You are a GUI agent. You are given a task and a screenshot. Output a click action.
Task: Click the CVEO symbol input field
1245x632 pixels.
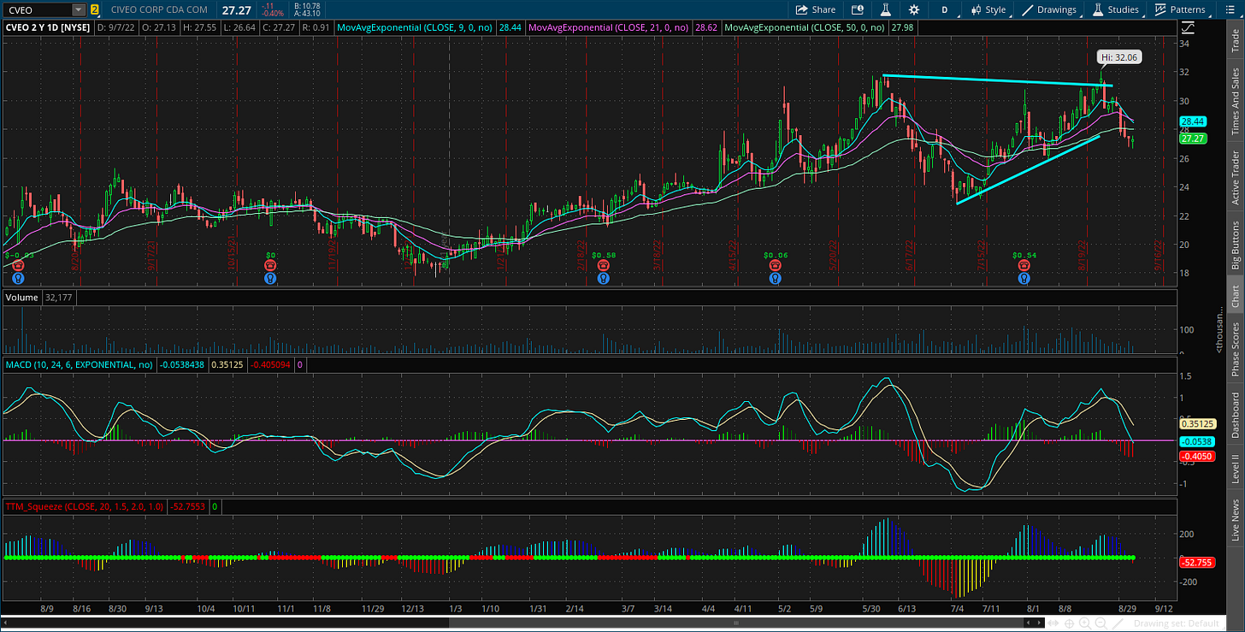tap(37, 9)
